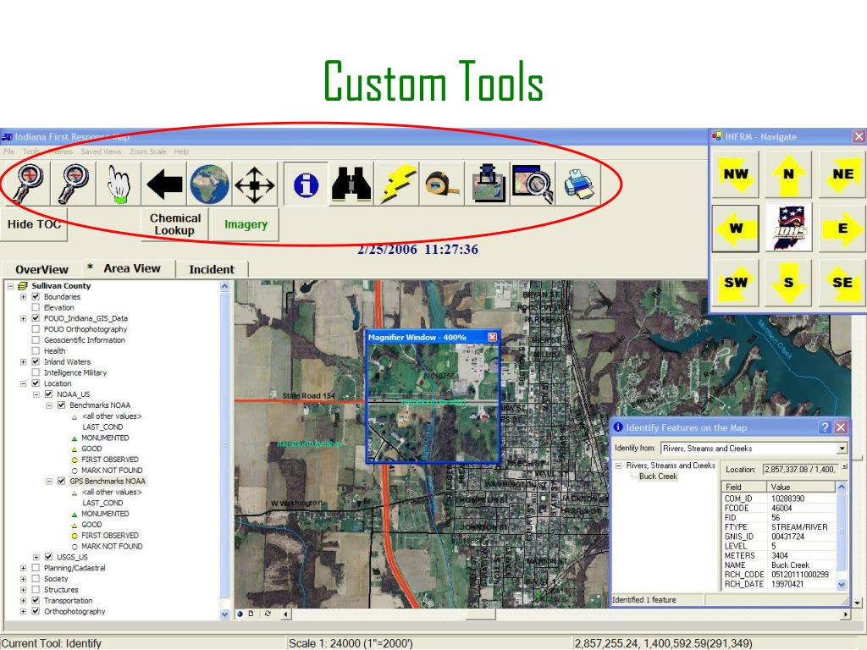The width and height of the screenshot is (867, 650).
Task: Open the Identify from dropdown
Action: [x=842, y=449]
